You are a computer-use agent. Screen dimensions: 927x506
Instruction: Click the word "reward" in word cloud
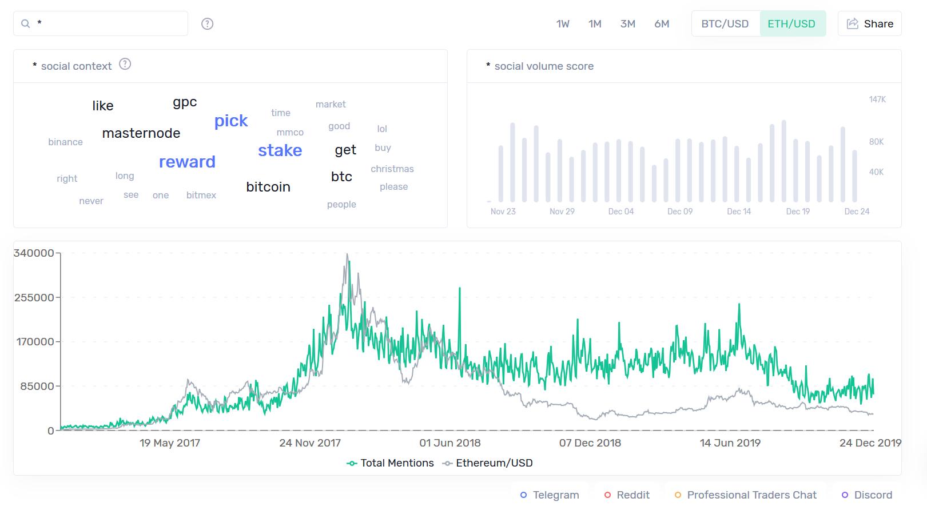click(x=187, y=162)
